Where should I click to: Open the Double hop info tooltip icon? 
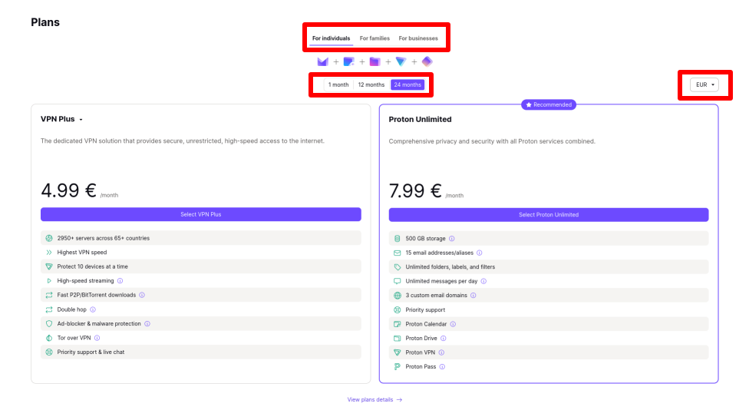tap(93, 309)
